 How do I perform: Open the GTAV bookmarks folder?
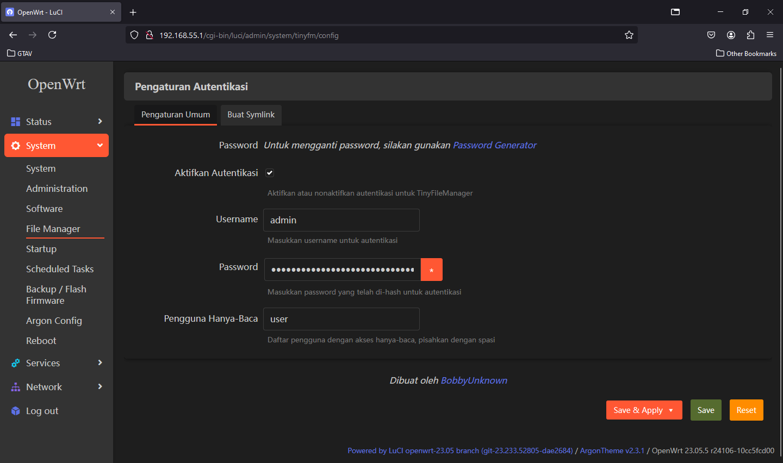tap(20, 53)
